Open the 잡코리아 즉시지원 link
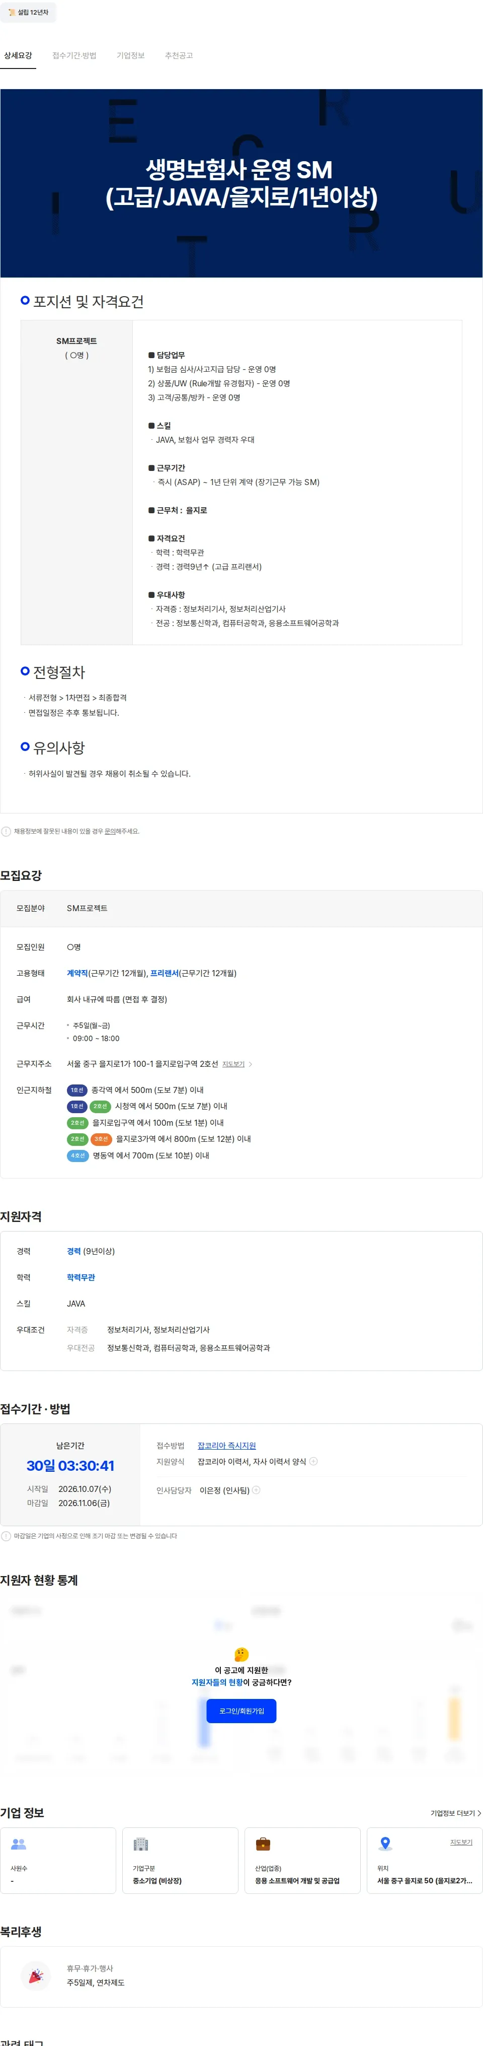Screen dimensions: 483x2046 tap(227, 1446)
